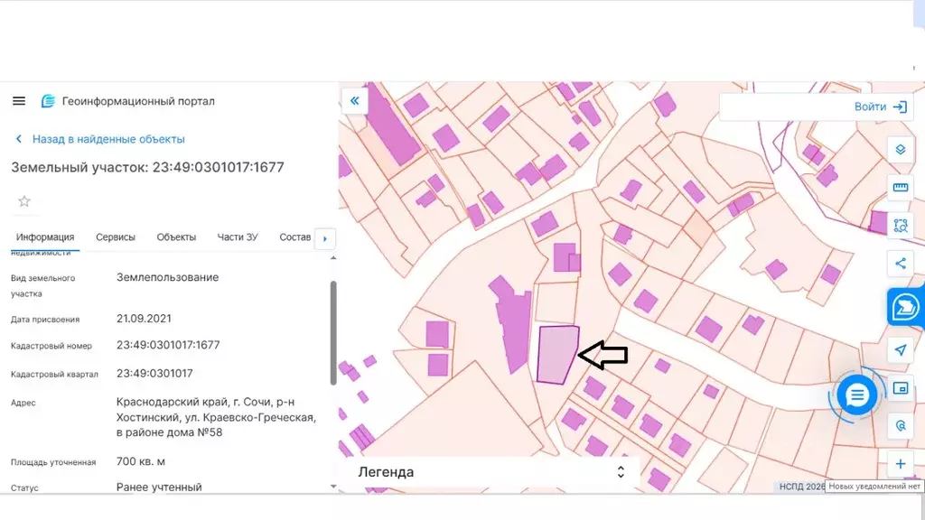This screenshot has height=520, width=925.
Task: Open the hamburger menu
Action: pos(19,101)
